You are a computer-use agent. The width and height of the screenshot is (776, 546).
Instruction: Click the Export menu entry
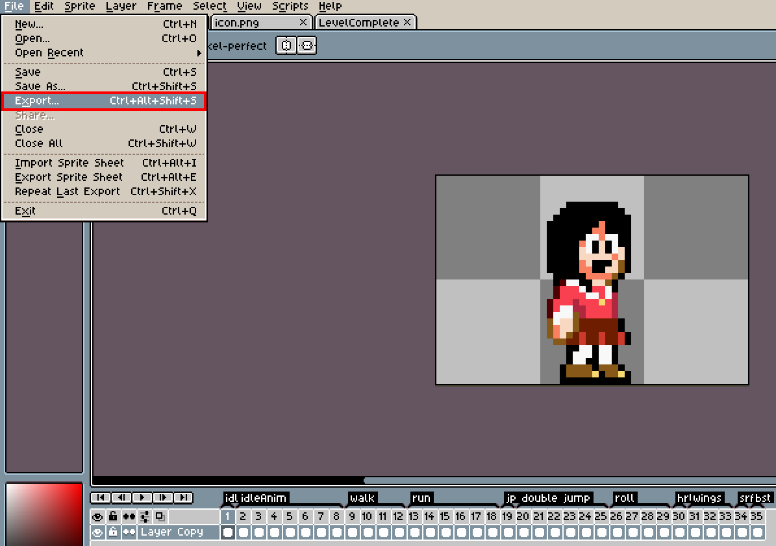104,101
